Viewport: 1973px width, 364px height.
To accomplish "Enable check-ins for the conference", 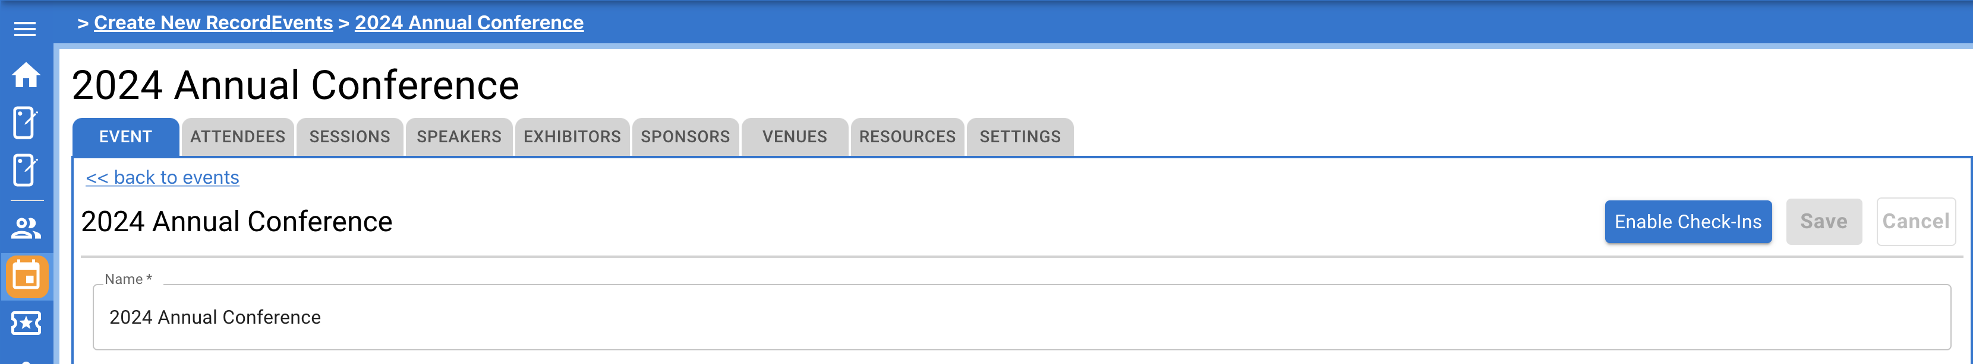I will coord(1688,221).
